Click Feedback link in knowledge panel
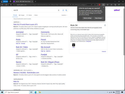Viewport: 125px width, 94px height. (x=104, y=51)
